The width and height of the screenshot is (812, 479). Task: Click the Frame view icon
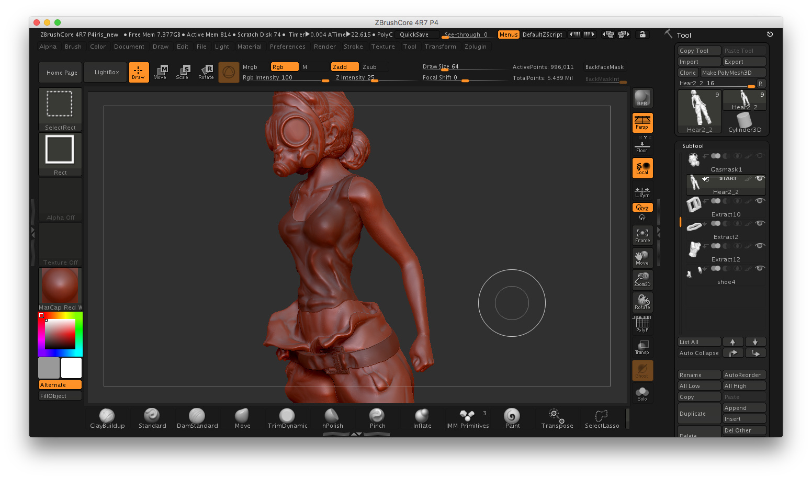642,235
